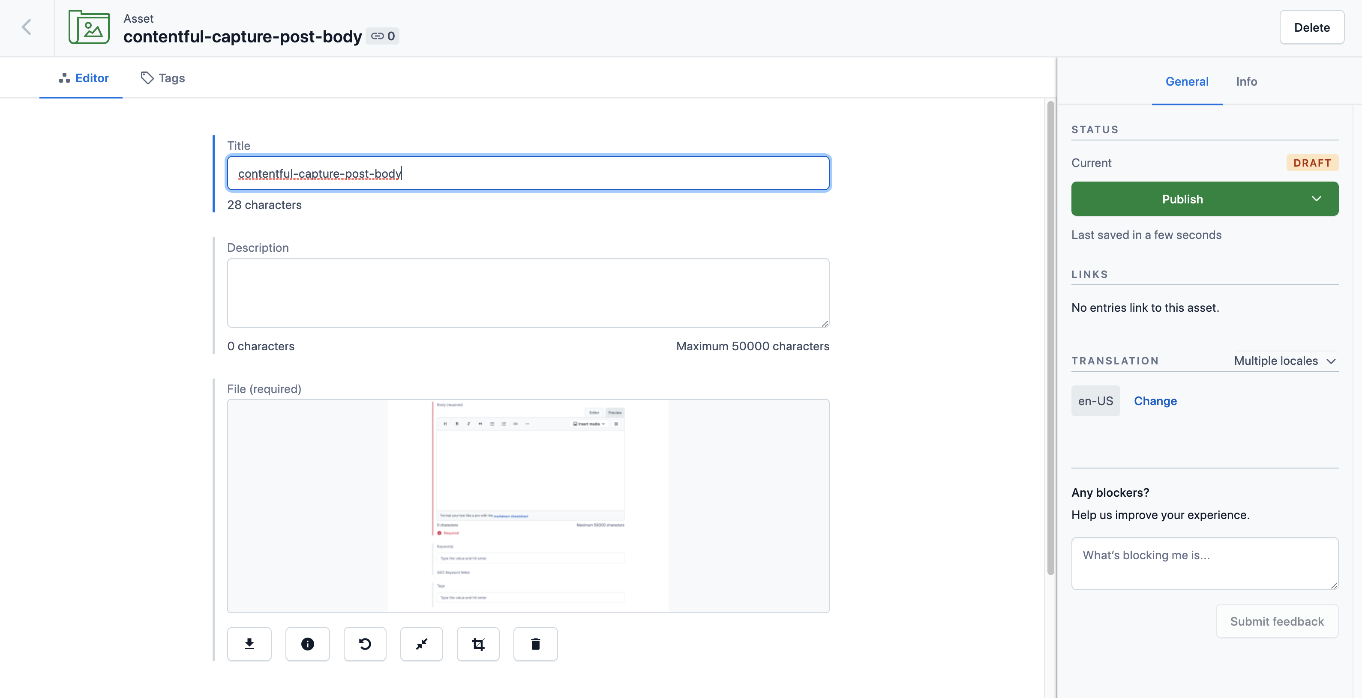The height and width of the screenshot is (698, 1362).
Task: Click the page vertical scrollbar
Action: 1050,338
